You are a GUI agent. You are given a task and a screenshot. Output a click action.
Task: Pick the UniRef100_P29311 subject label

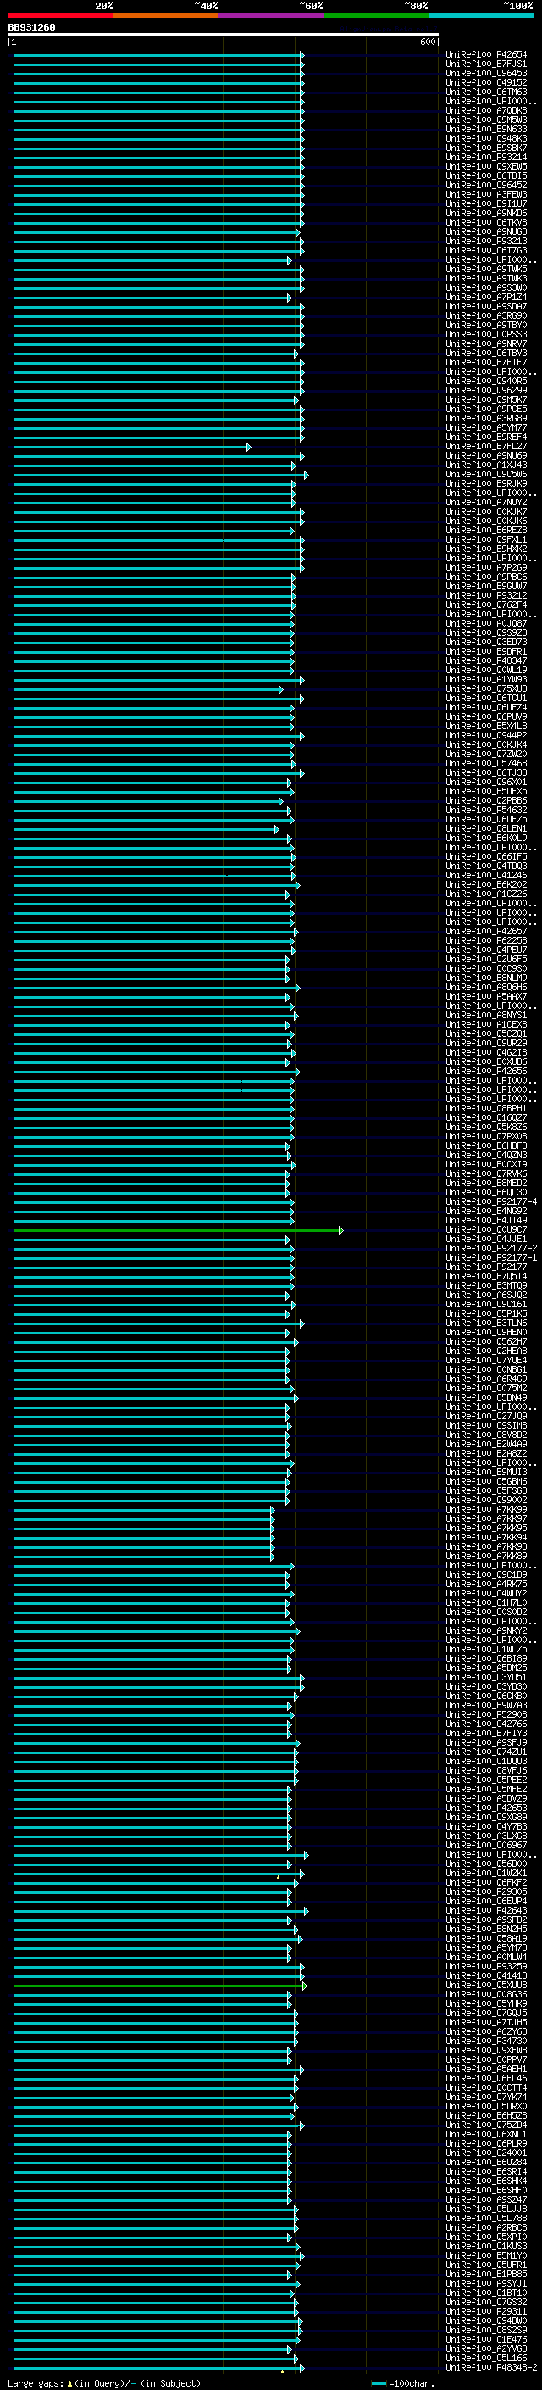[x=486, y=2311]
